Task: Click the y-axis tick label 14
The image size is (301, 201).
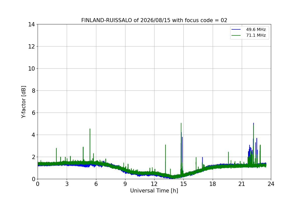Action: pyautogui.click(x=31, y=24)
